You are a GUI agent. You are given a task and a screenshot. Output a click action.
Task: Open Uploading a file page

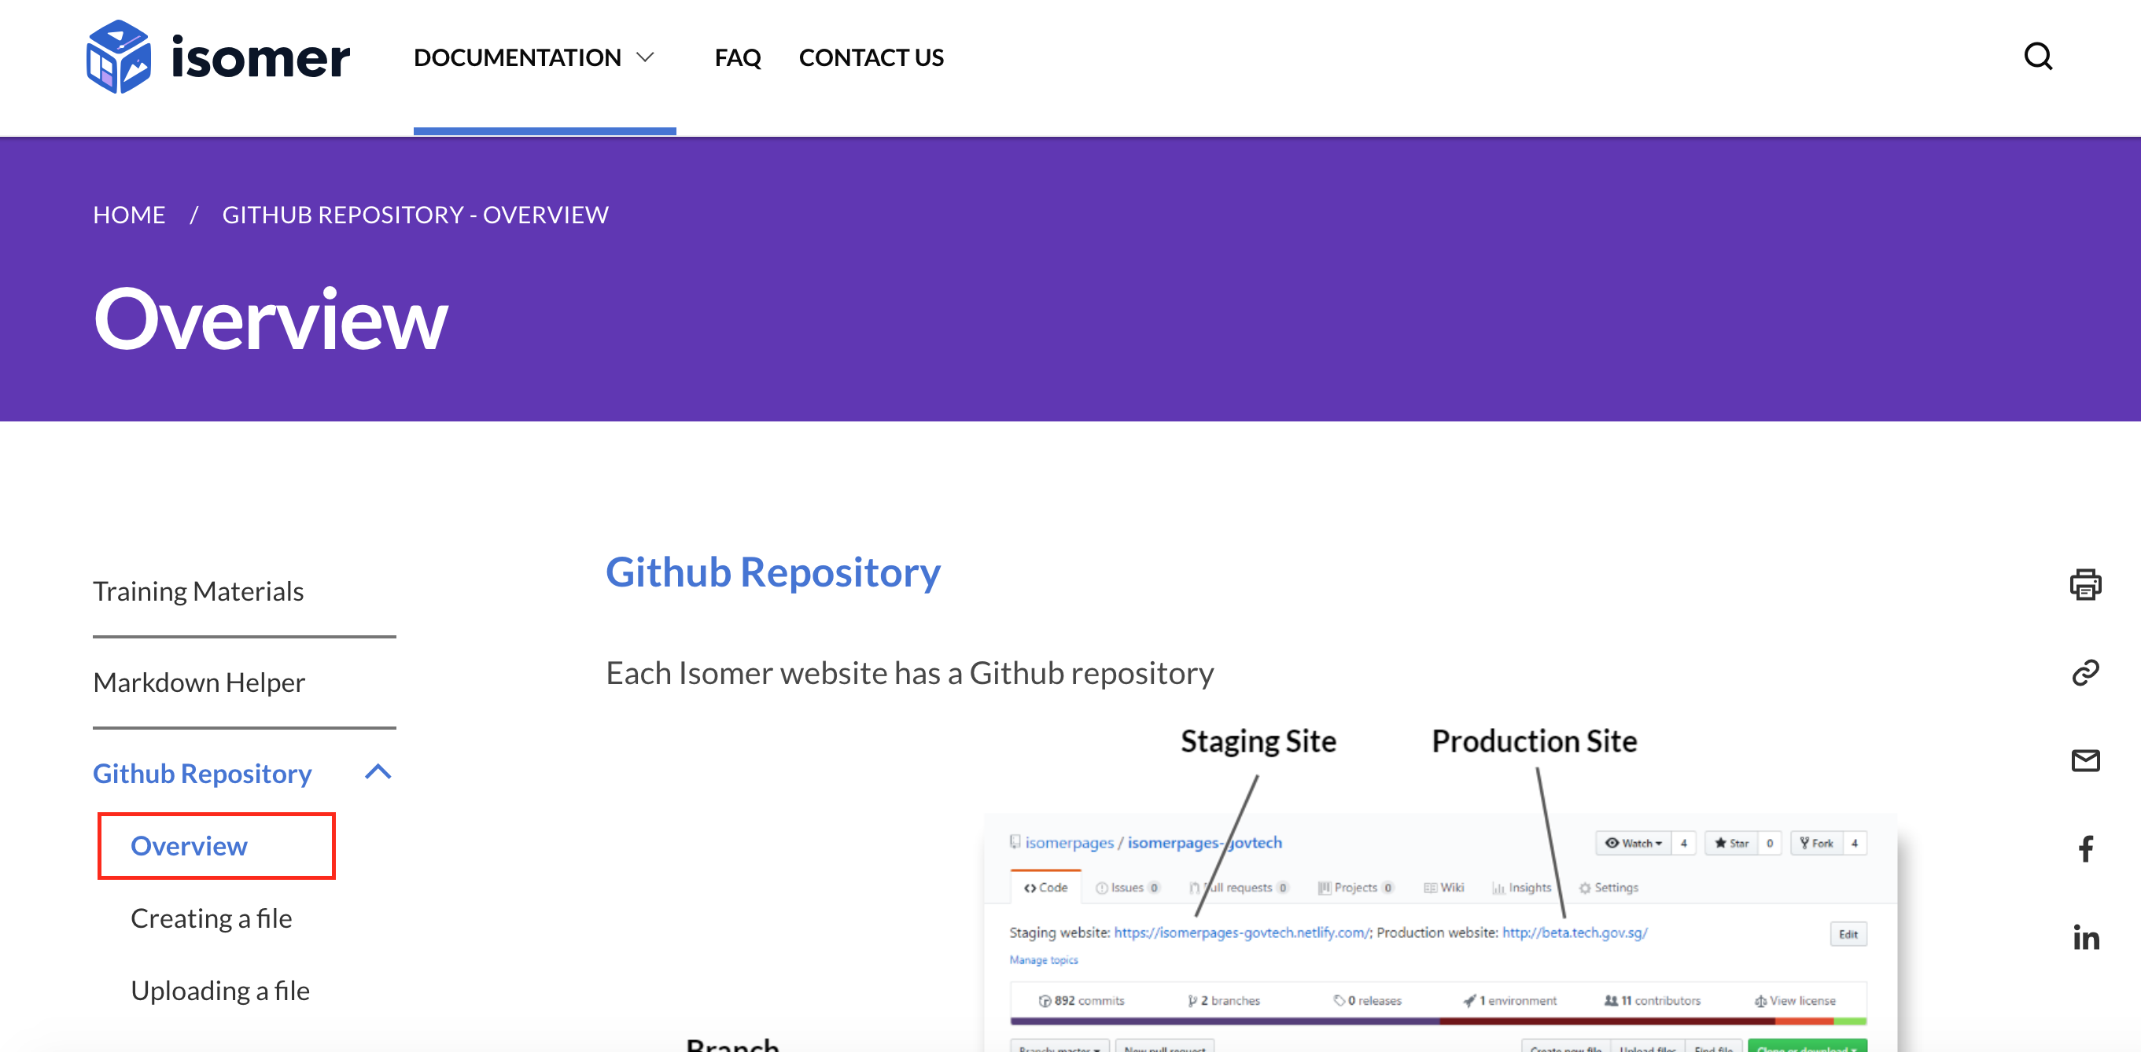[219, 991]
